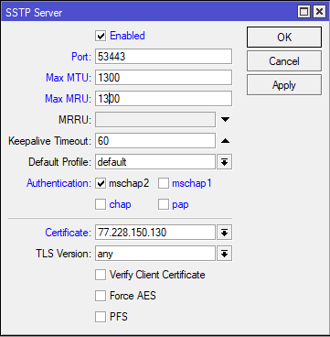
Task: Open the Default Profile dropdown arrow
Action: coord(224,162)
